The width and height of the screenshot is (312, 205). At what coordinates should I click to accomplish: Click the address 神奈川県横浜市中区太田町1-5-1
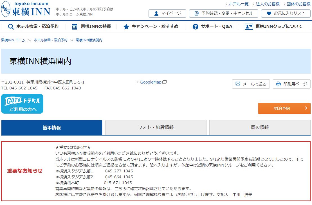click(55, 82)
